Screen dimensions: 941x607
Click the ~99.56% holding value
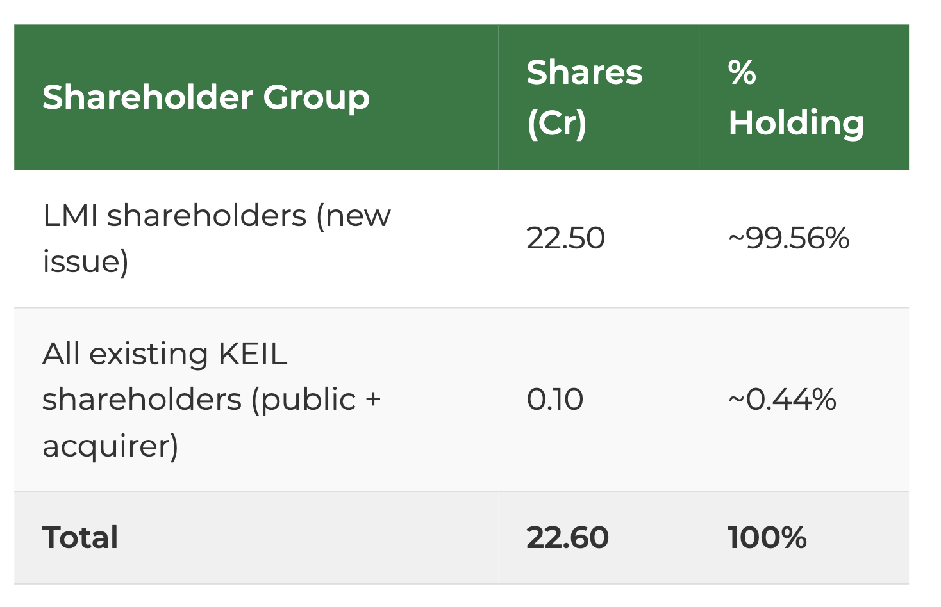[x=788, y=238]
